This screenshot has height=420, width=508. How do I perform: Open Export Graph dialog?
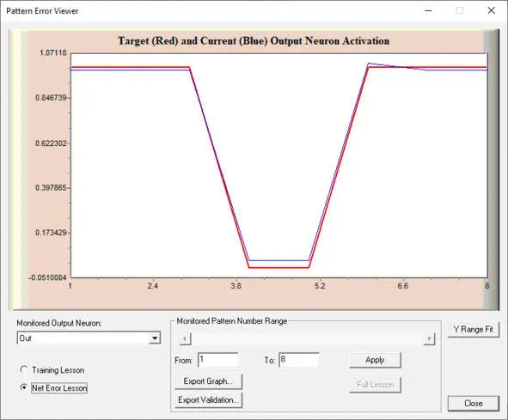pos(208,381)
